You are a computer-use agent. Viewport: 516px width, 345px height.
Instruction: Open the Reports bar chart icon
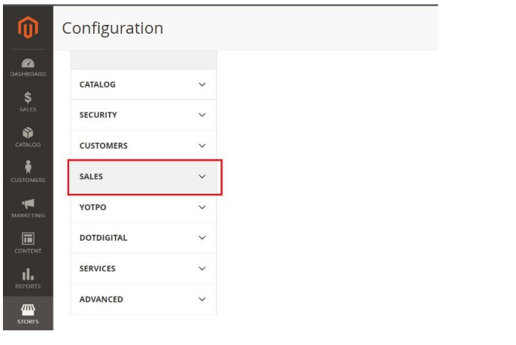coord(28,274)
